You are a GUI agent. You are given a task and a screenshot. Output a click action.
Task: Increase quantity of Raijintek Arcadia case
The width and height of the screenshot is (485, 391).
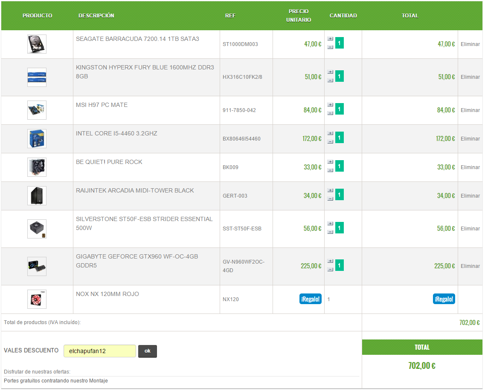tap(330, 190)
